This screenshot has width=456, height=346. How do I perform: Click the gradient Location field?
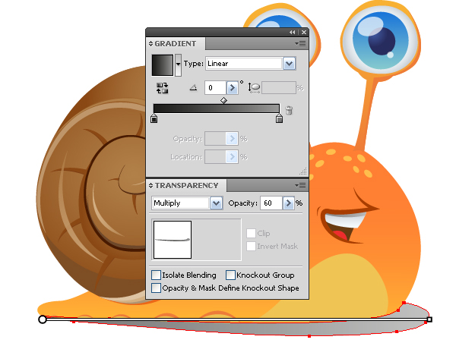click(x=215, y=157)
